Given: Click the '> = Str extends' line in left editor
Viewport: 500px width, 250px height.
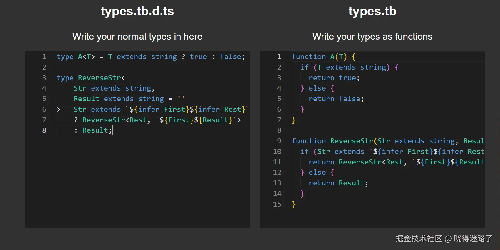Looking at the screenshot, I should point(153,110).
